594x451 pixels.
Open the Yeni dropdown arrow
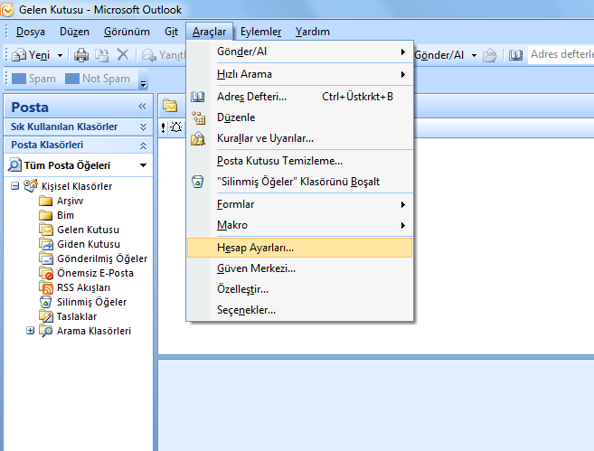60,56
